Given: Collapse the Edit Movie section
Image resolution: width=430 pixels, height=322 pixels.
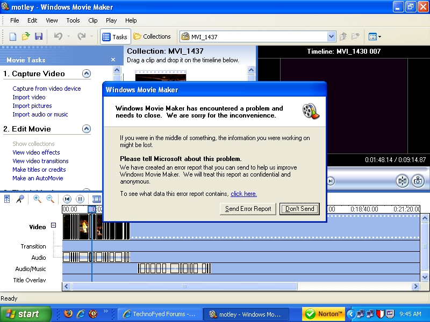Looking at the screenshot, I should coord(87,129).
